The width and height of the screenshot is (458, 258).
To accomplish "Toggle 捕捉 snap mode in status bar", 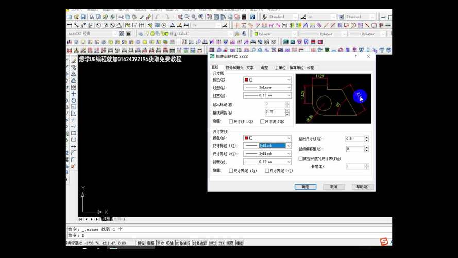I will (141, 243).
